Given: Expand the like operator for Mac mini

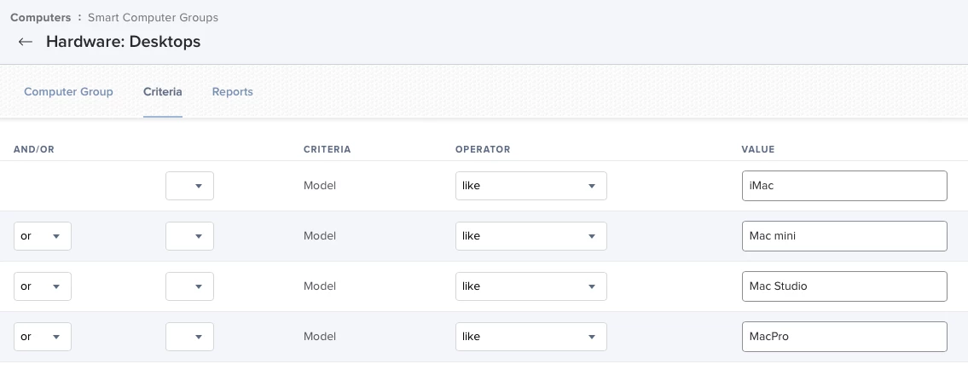Looking at the screenshot, I should tap(531, 236).
